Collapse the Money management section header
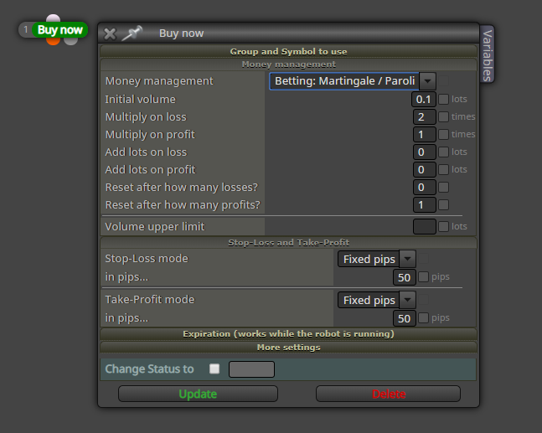Screen dimensions: 542x433 (288, 64)
